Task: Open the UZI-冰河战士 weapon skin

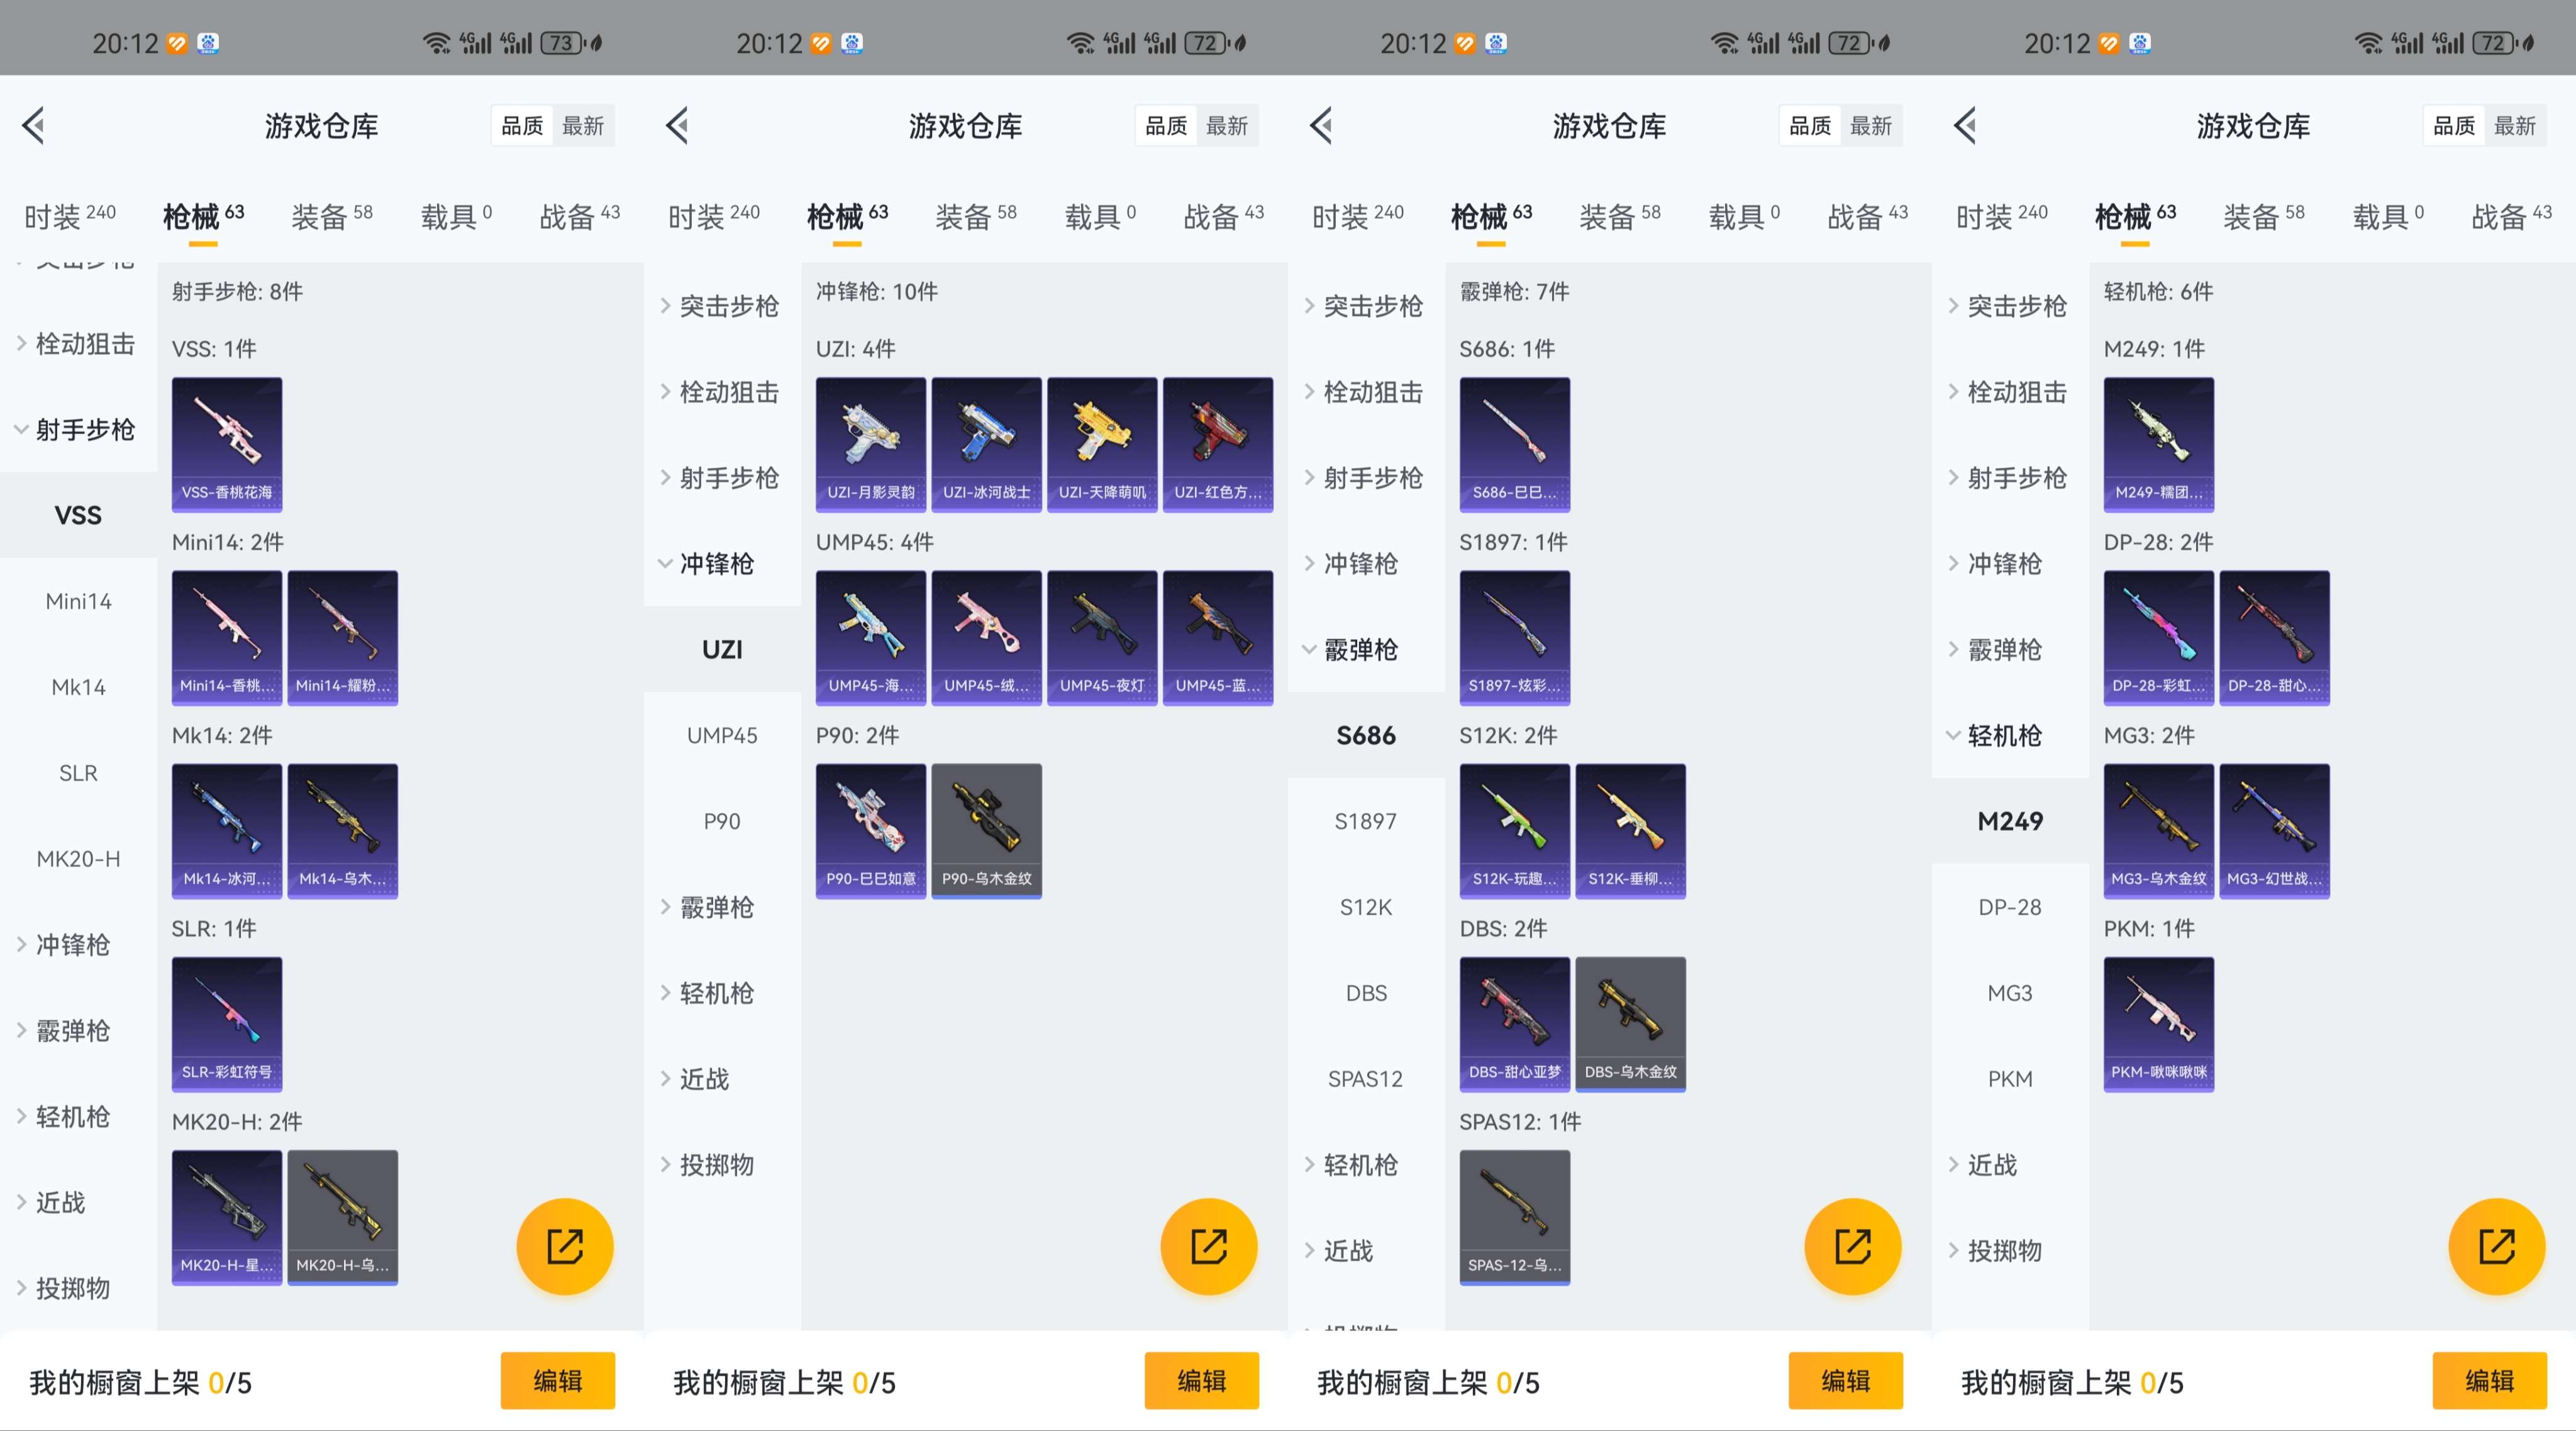Action: [x=987, y=444]
